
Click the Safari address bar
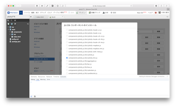99,6
